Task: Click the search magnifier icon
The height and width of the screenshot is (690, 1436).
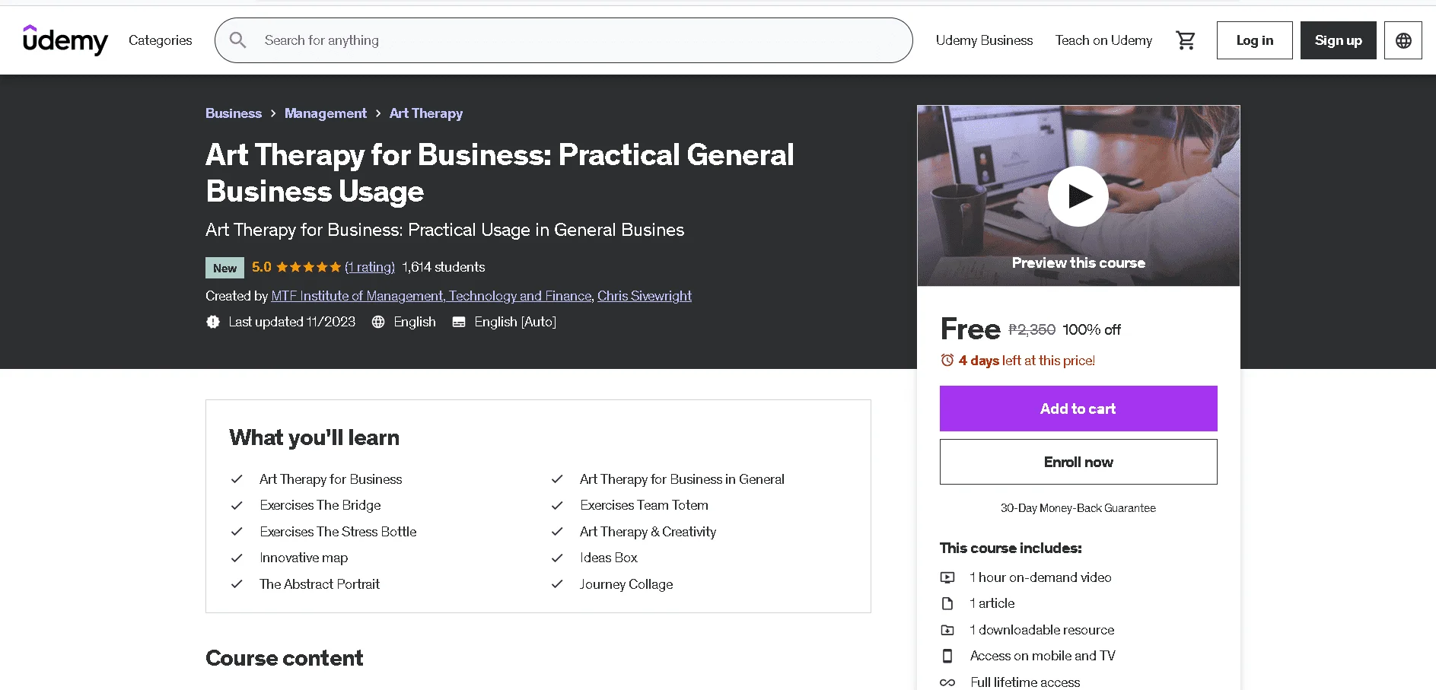Action: click(x=238, y=40)
